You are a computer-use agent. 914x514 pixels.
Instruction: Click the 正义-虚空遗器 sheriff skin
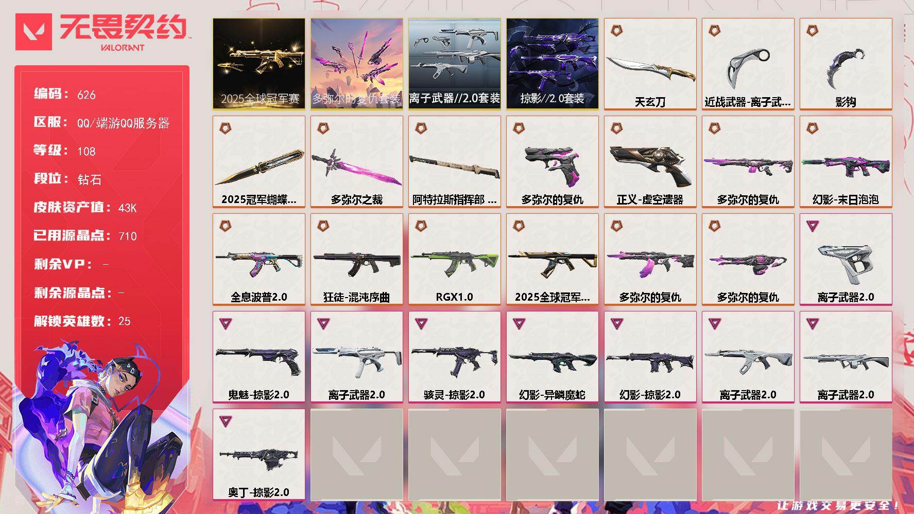click(650, 161)
